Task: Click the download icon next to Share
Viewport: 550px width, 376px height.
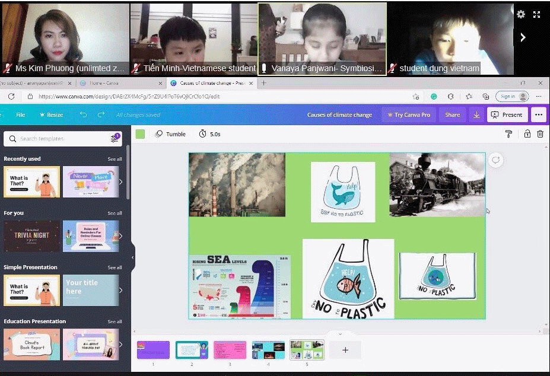Action: (x=476, y=114)
